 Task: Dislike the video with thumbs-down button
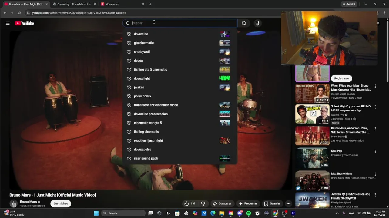[203, 203]
